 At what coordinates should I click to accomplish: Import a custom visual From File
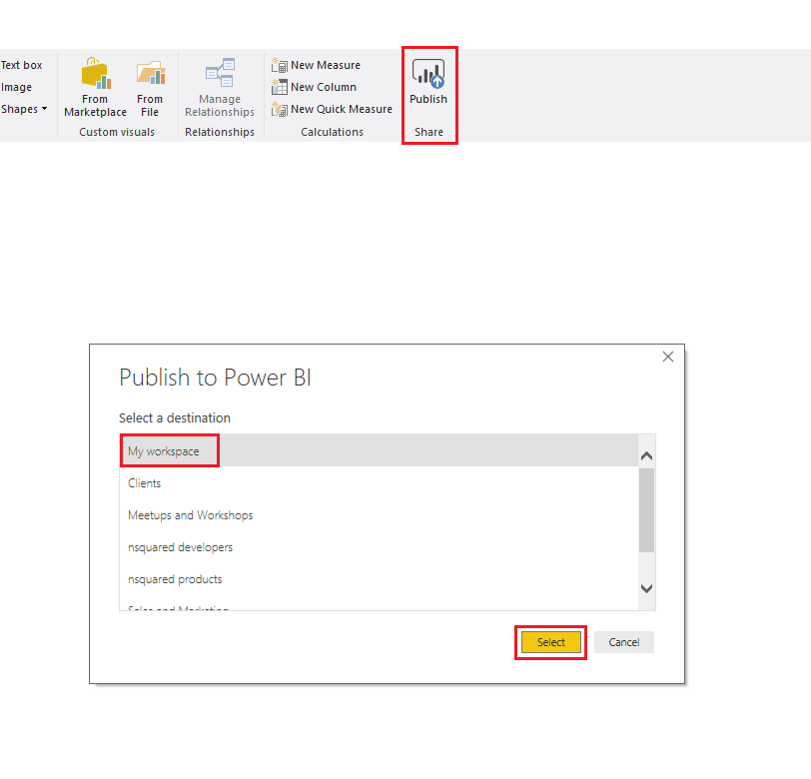150,85
